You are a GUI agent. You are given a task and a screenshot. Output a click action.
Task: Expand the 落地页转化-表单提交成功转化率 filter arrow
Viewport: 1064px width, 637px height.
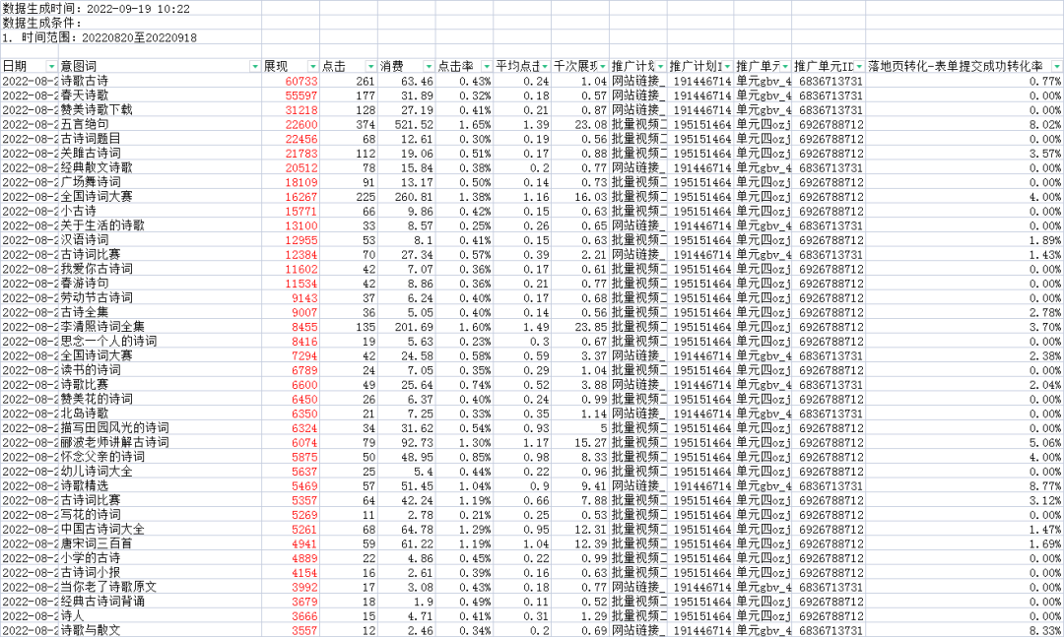[x=1055, y=66]
